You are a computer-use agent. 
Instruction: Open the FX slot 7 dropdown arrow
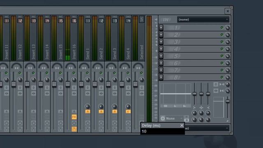tap(161, 70)
